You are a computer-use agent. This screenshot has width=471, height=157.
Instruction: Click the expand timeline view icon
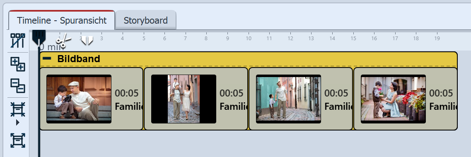click(x=18, y=140)
